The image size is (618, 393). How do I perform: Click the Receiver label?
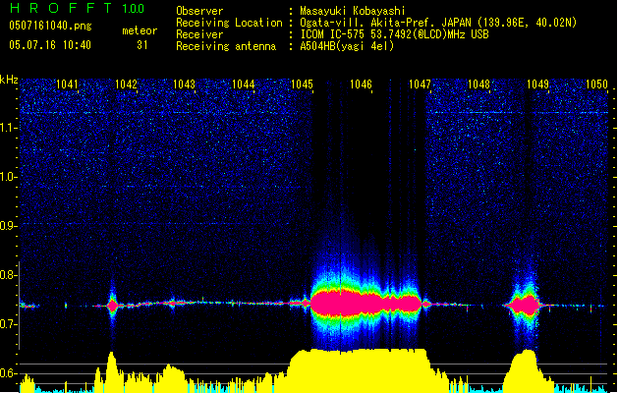click(x=199, y=34)
